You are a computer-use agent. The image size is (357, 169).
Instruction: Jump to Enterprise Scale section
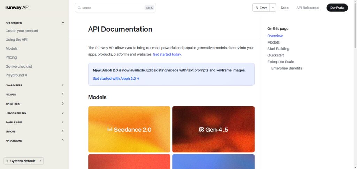pyautogui.click(x=281, y=62)
